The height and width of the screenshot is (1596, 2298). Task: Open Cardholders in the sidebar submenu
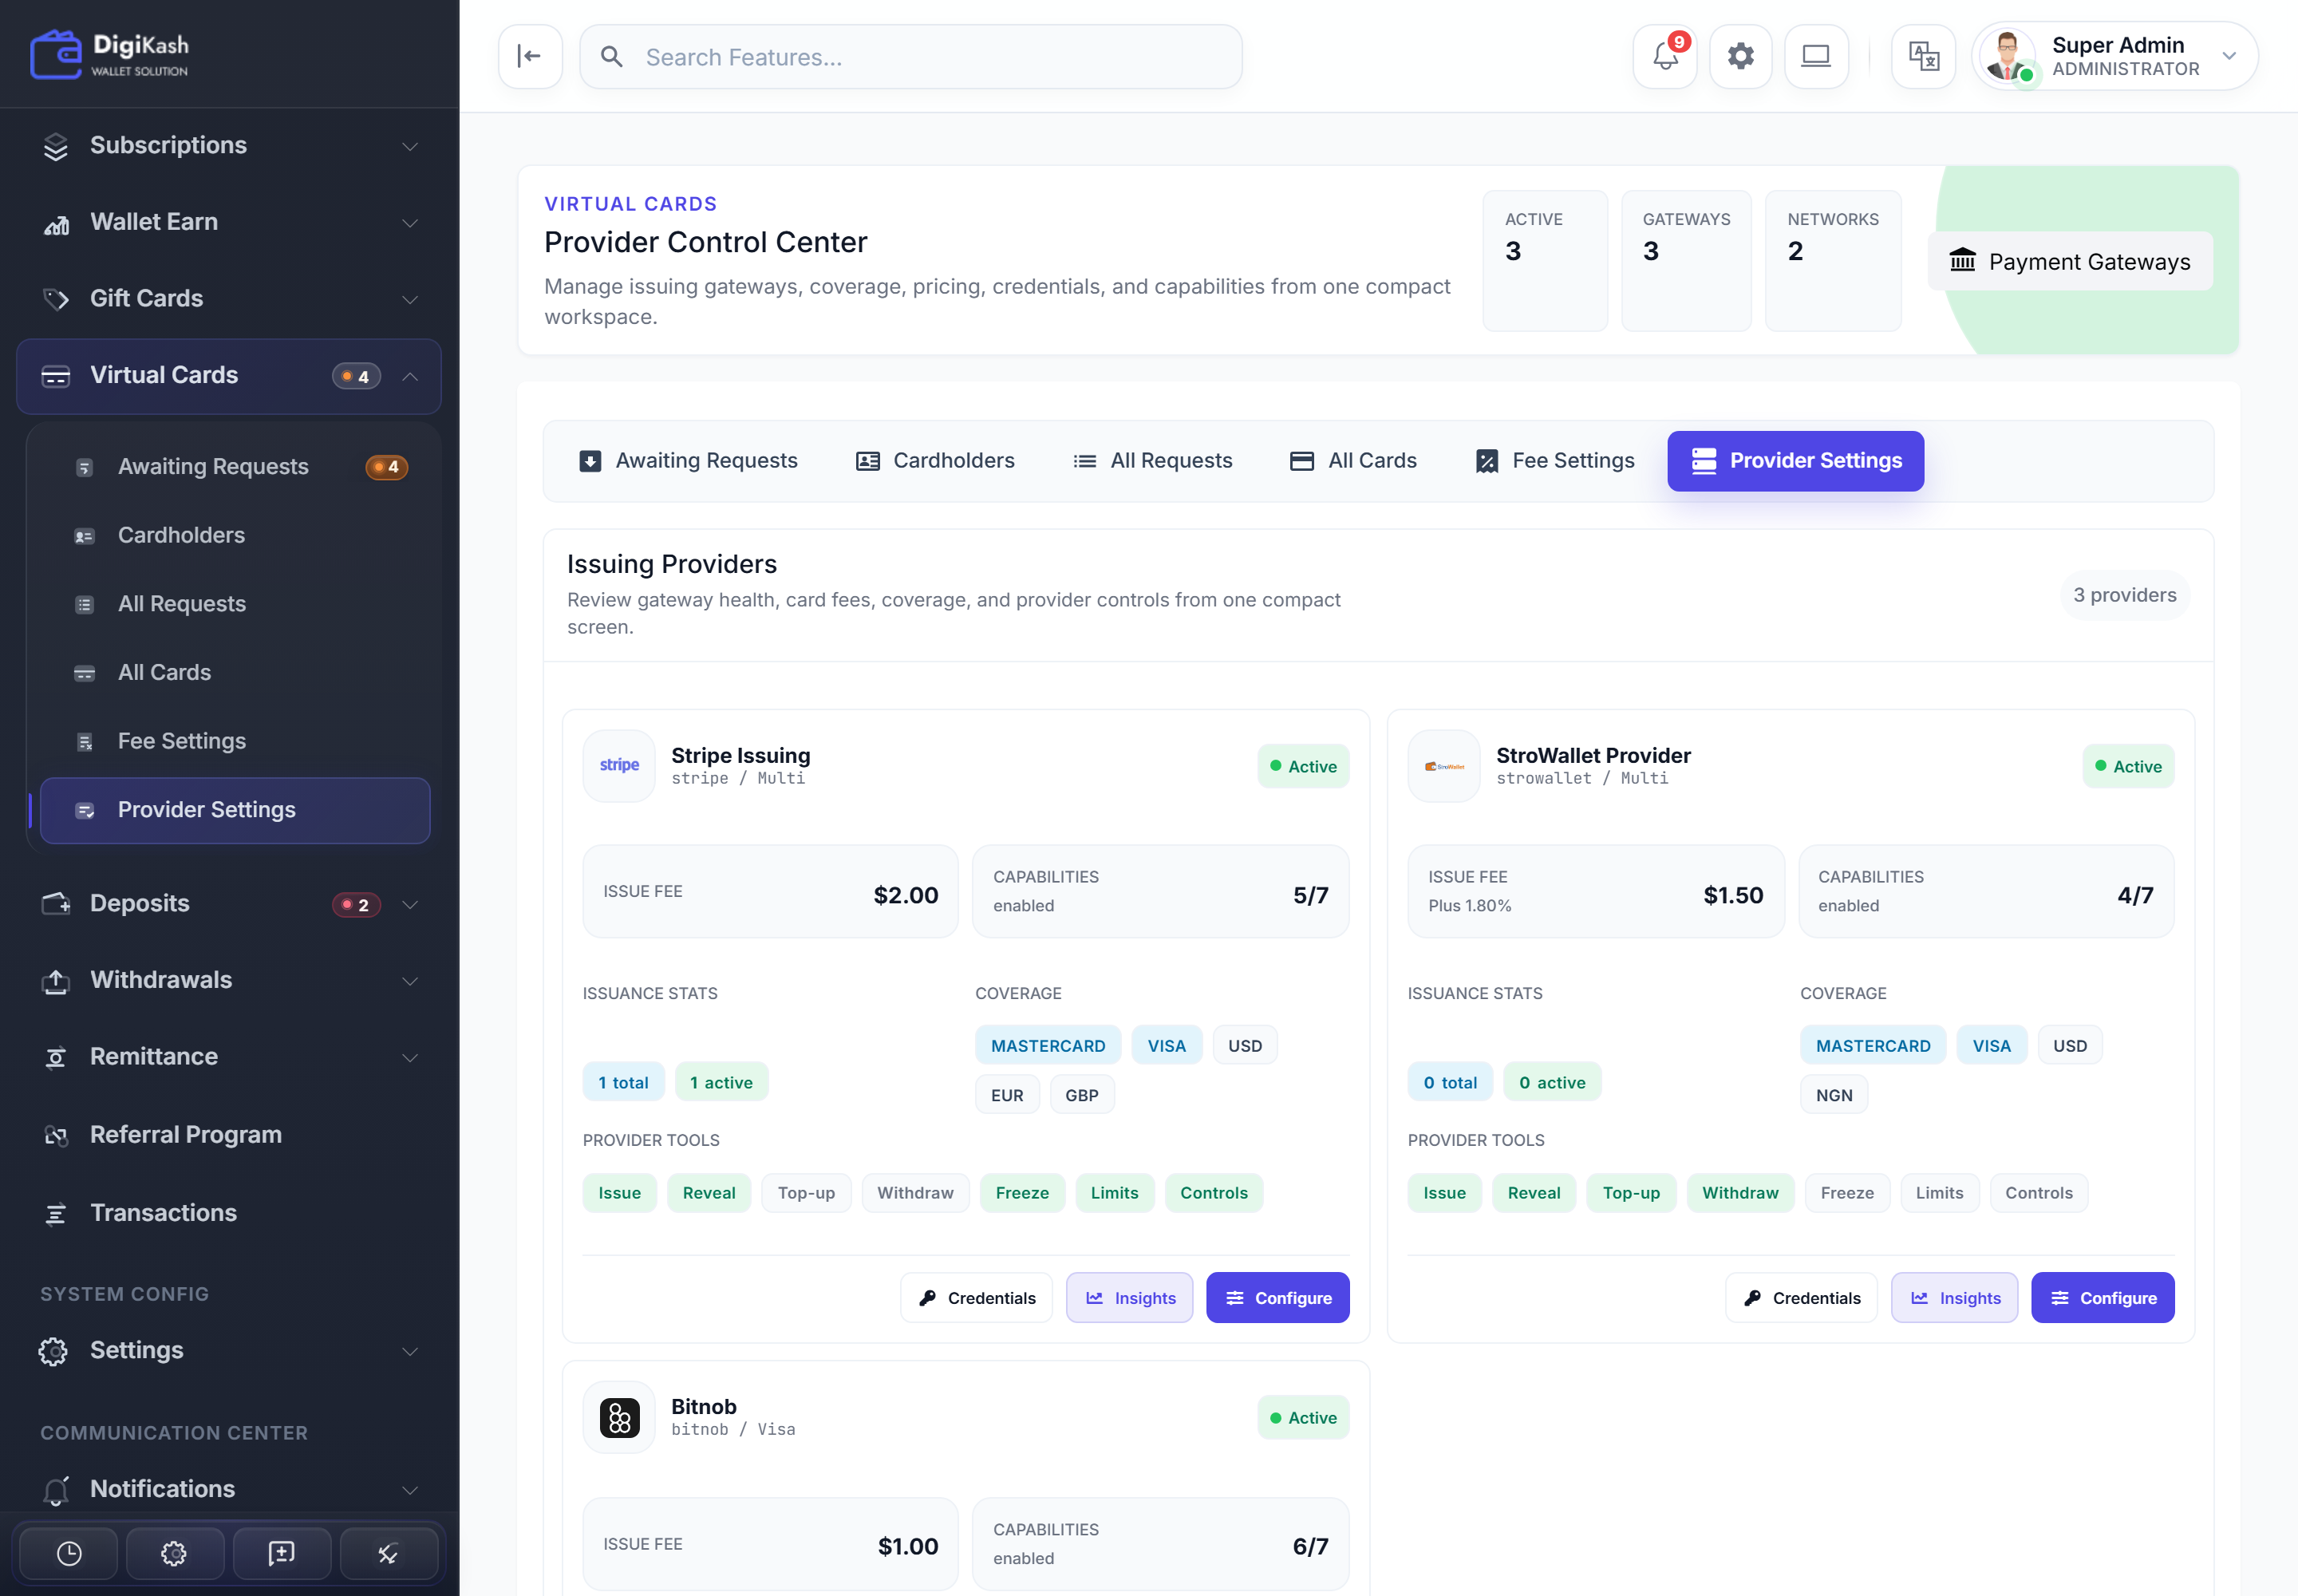click(x=235, y=536)
